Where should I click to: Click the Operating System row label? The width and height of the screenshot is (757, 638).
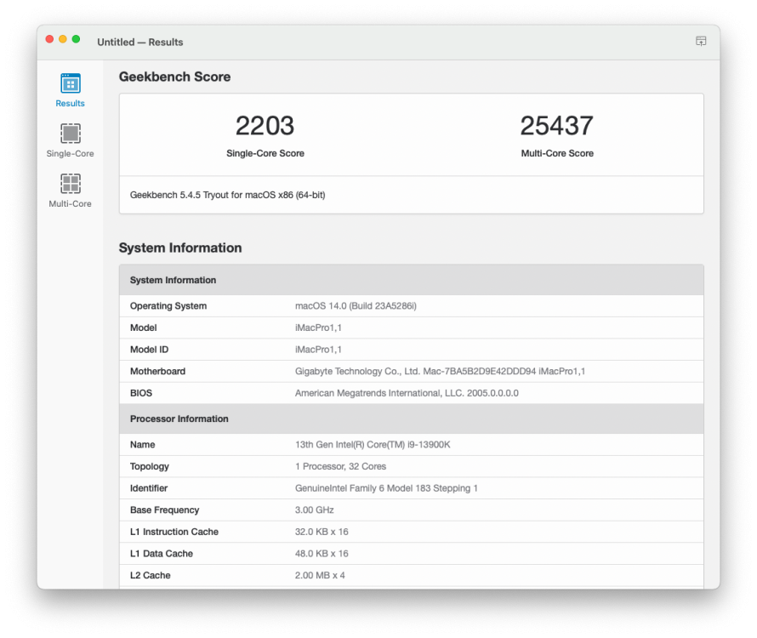tap(168, 305)
